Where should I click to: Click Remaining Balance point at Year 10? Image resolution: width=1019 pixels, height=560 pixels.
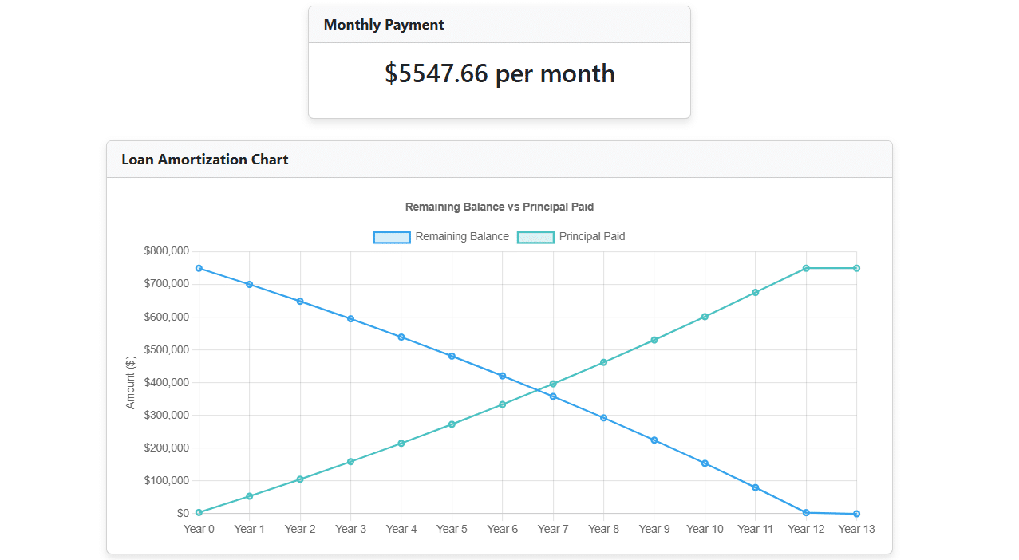(705, 463)
